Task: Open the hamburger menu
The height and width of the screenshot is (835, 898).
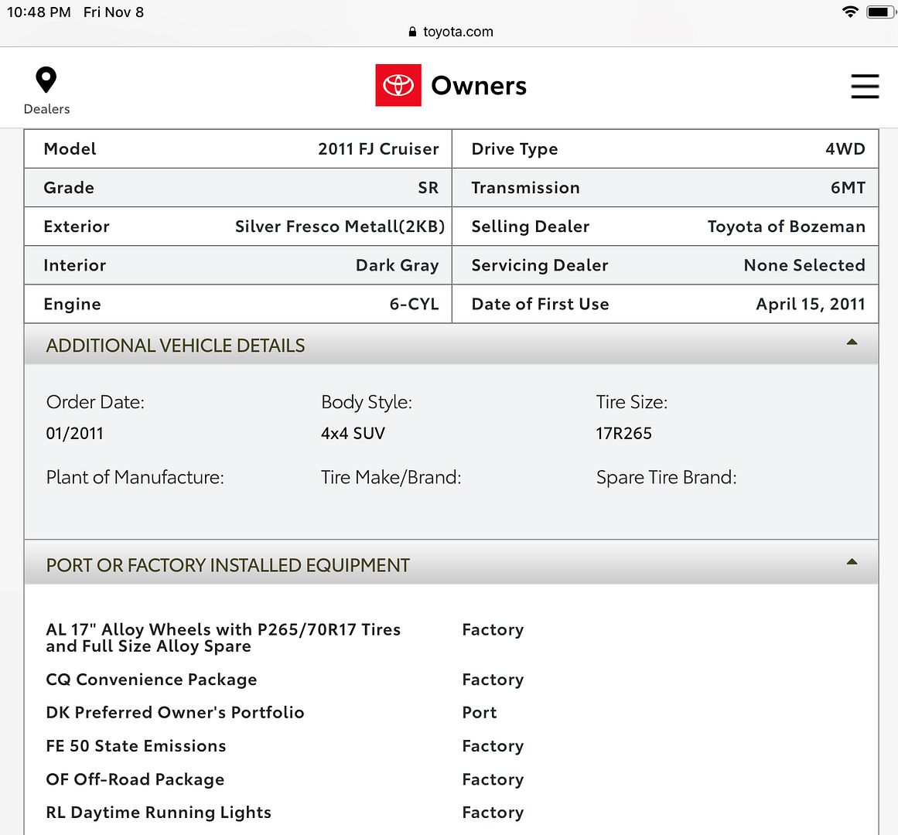Action: pos(864,86)
